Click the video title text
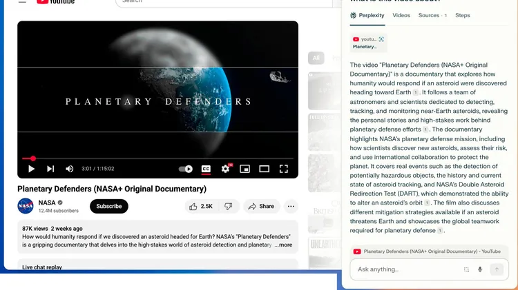 pyautogui.click(x=112, y=189)
